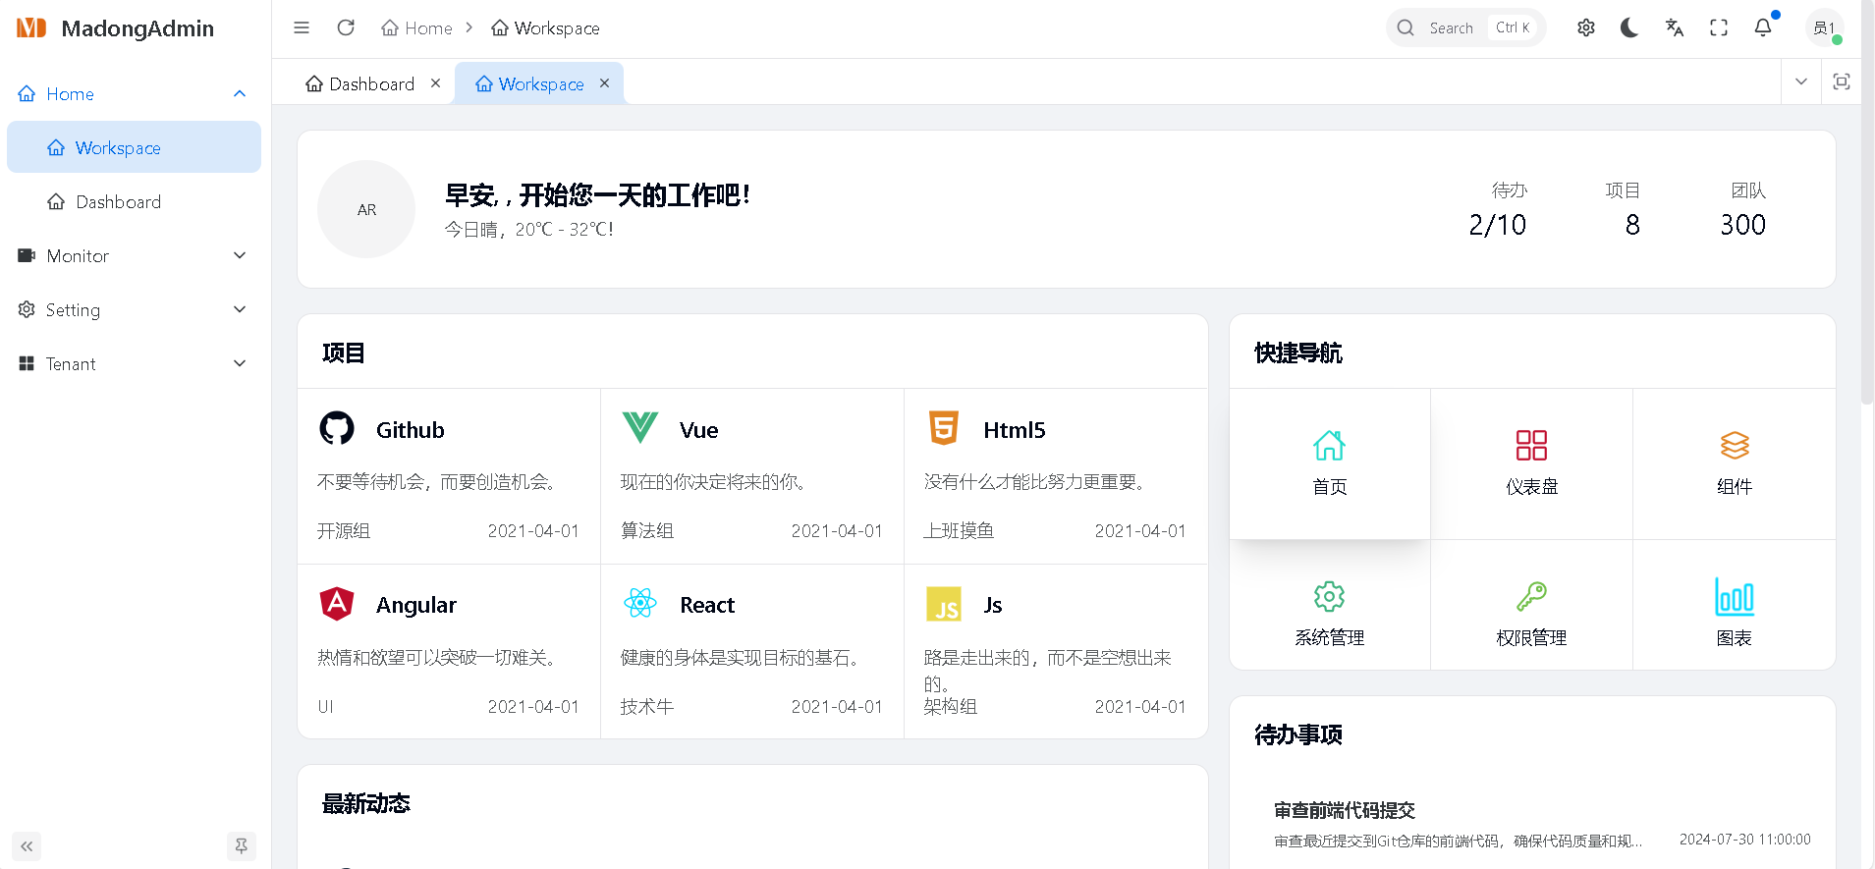Expand the Tenant sidebar section

click(133, 363)
